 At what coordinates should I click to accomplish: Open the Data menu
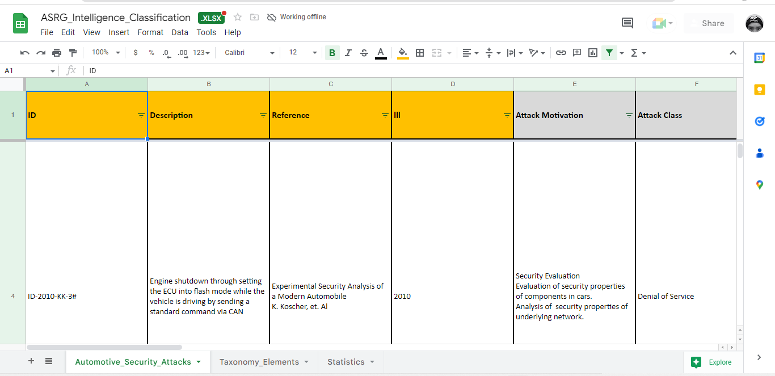[180, 32]
